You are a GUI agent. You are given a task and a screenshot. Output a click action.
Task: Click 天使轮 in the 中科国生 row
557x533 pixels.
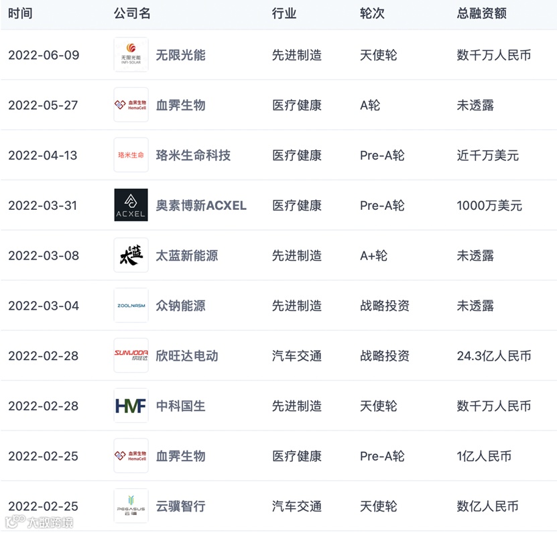click(379, 406)
